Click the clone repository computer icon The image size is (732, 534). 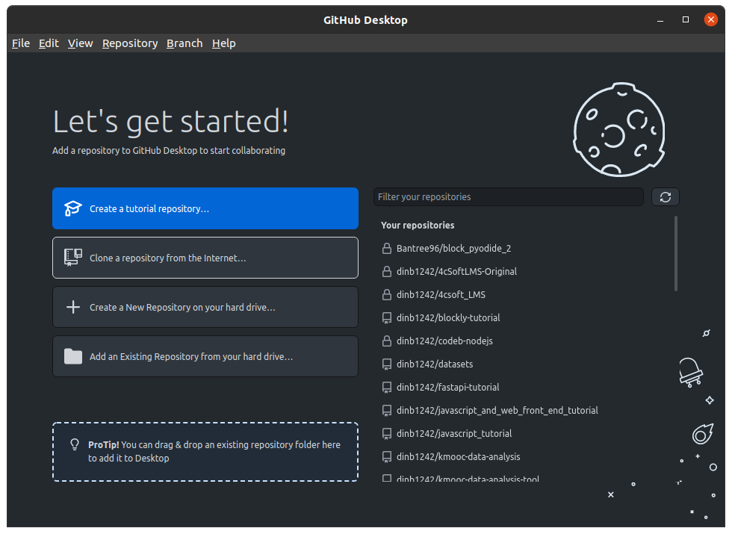click(73, 258)
